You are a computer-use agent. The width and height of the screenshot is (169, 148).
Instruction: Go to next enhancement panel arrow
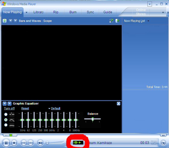[9, 103]
